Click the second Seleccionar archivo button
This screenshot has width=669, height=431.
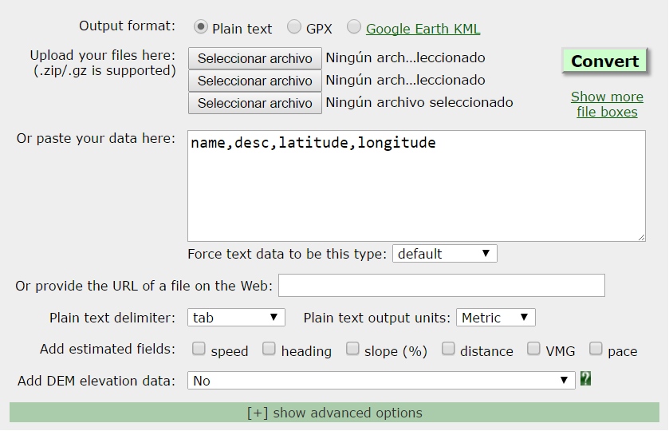[254, 81]
